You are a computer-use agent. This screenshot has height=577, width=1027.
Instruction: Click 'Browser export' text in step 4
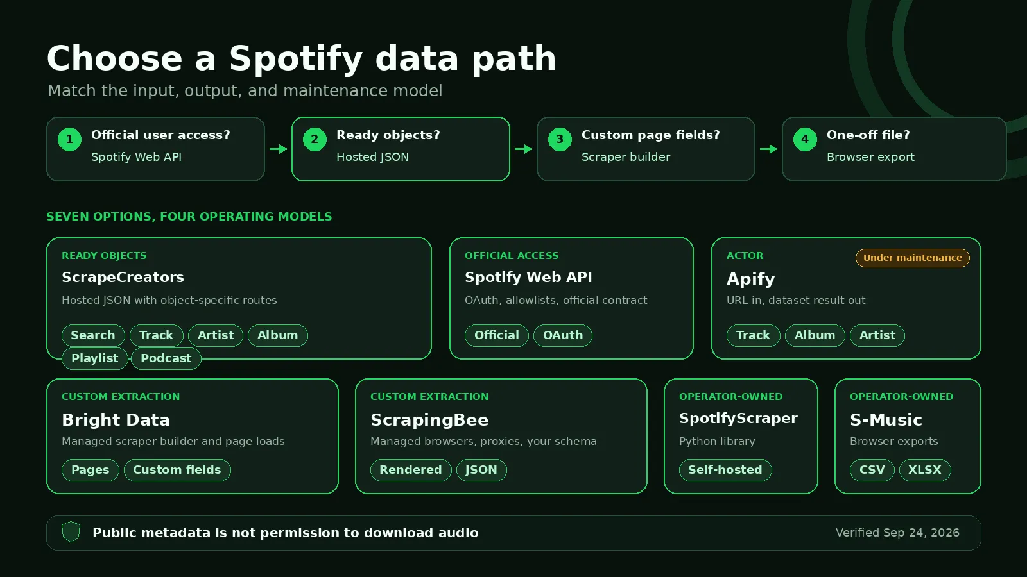(870, 157)
